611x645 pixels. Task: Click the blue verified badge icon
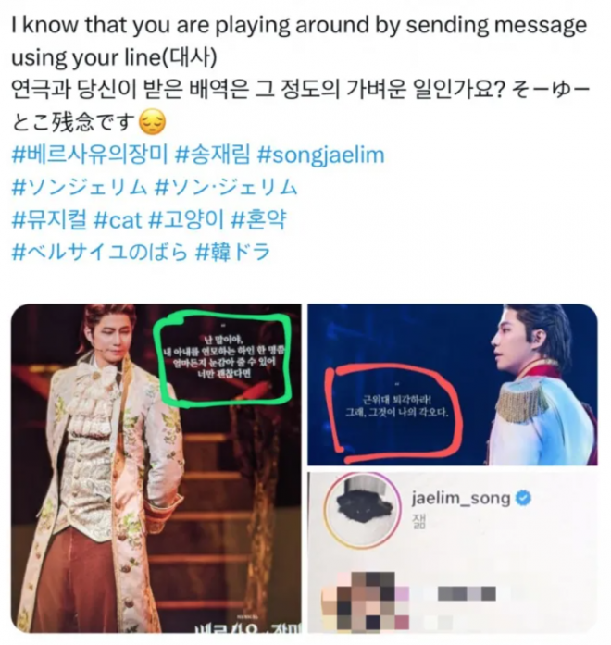point(523,498)
